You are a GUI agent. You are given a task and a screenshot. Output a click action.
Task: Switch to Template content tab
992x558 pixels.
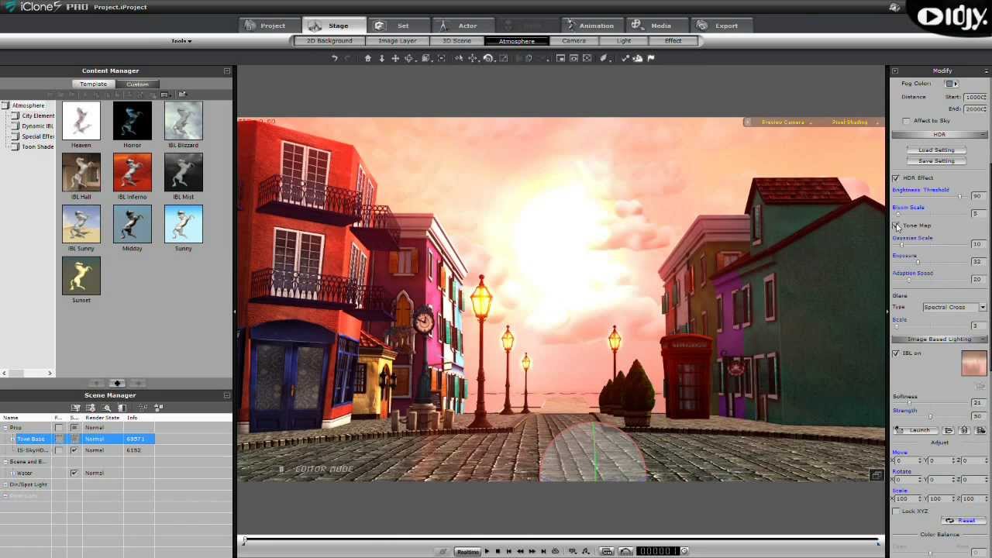pos(93,84)
